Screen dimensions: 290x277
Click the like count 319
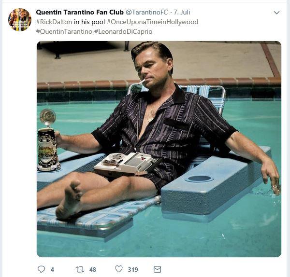tap(133, 270)
